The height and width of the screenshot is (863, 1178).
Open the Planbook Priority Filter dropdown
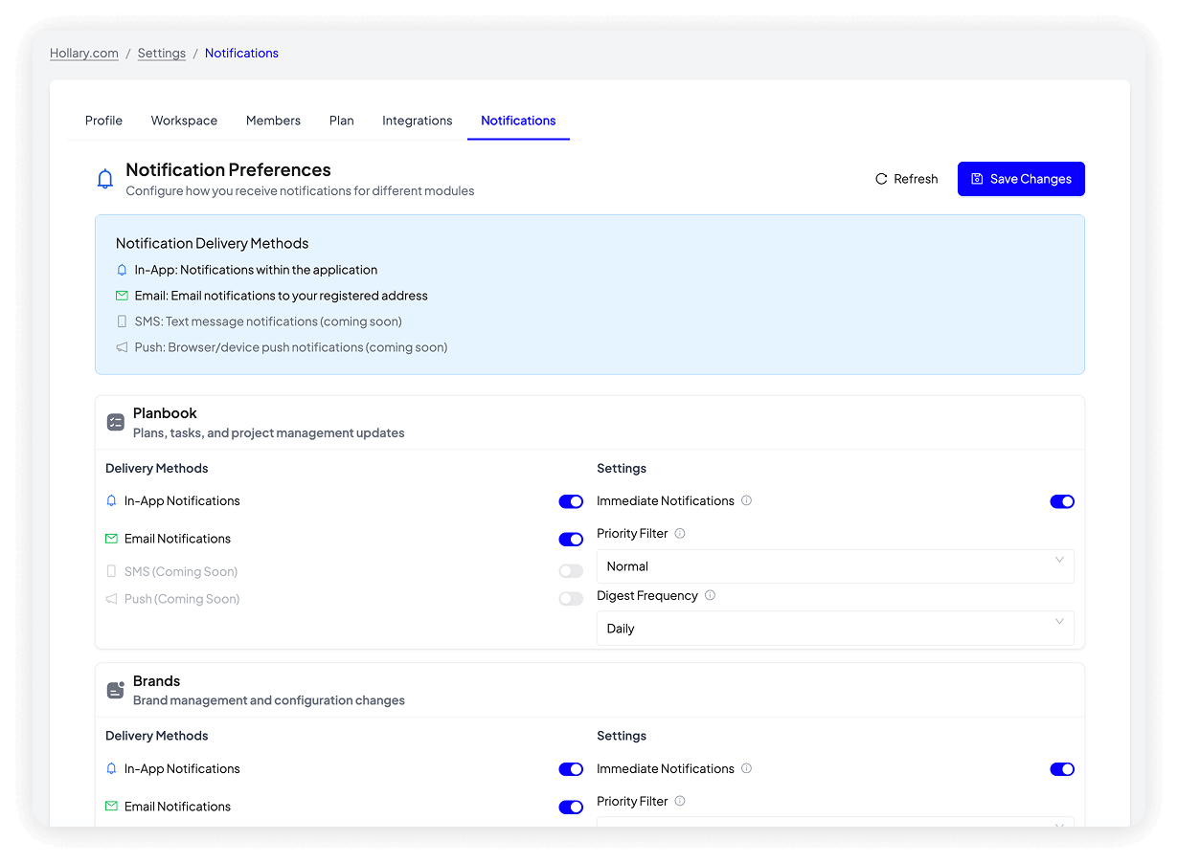pos(834,566)
